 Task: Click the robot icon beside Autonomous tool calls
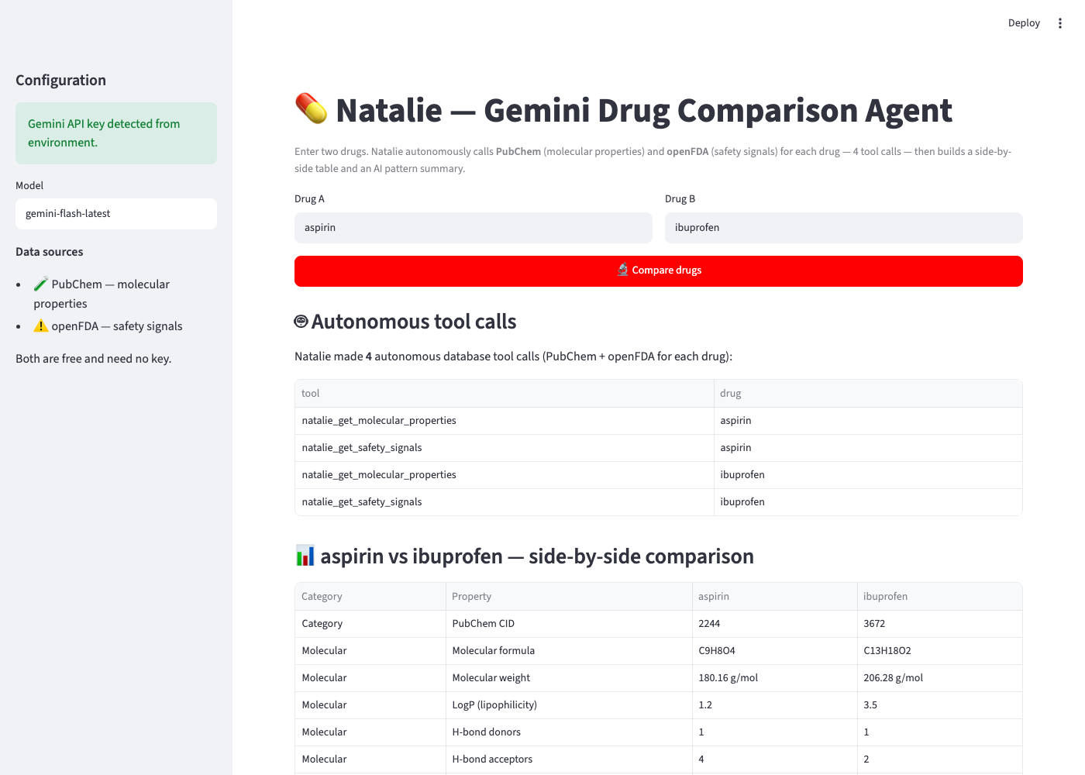tap(301, 322)
